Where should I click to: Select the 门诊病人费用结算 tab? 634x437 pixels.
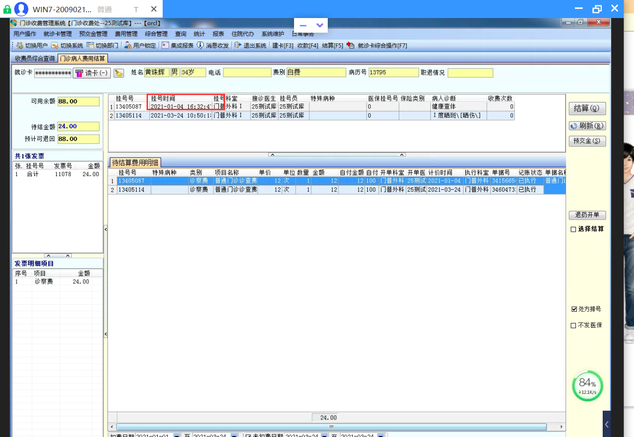coord(83,59)
